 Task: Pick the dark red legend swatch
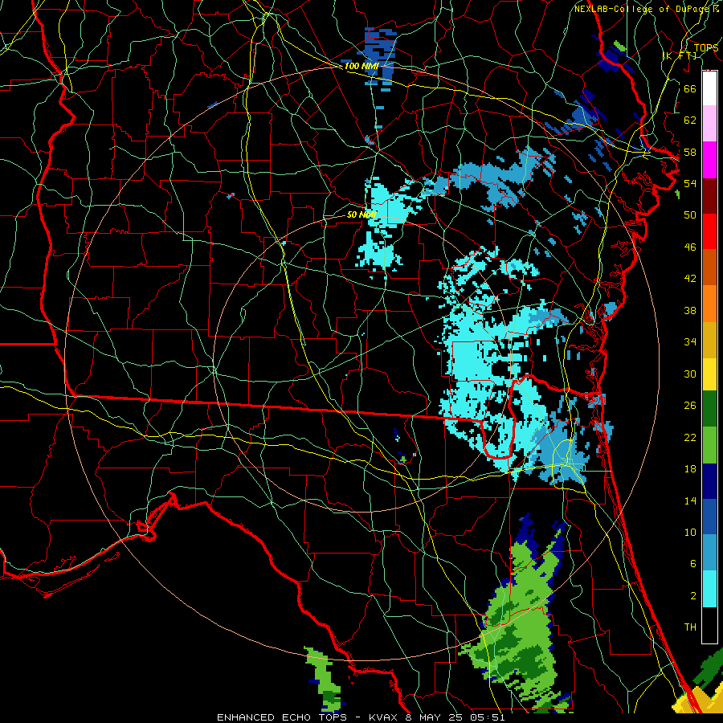[709, 196]
